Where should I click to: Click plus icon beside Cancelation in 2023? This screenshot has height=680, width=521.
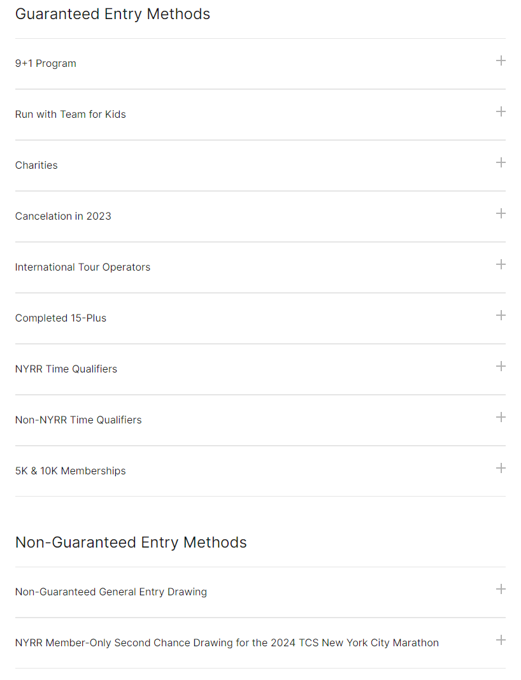coord(501,213)
